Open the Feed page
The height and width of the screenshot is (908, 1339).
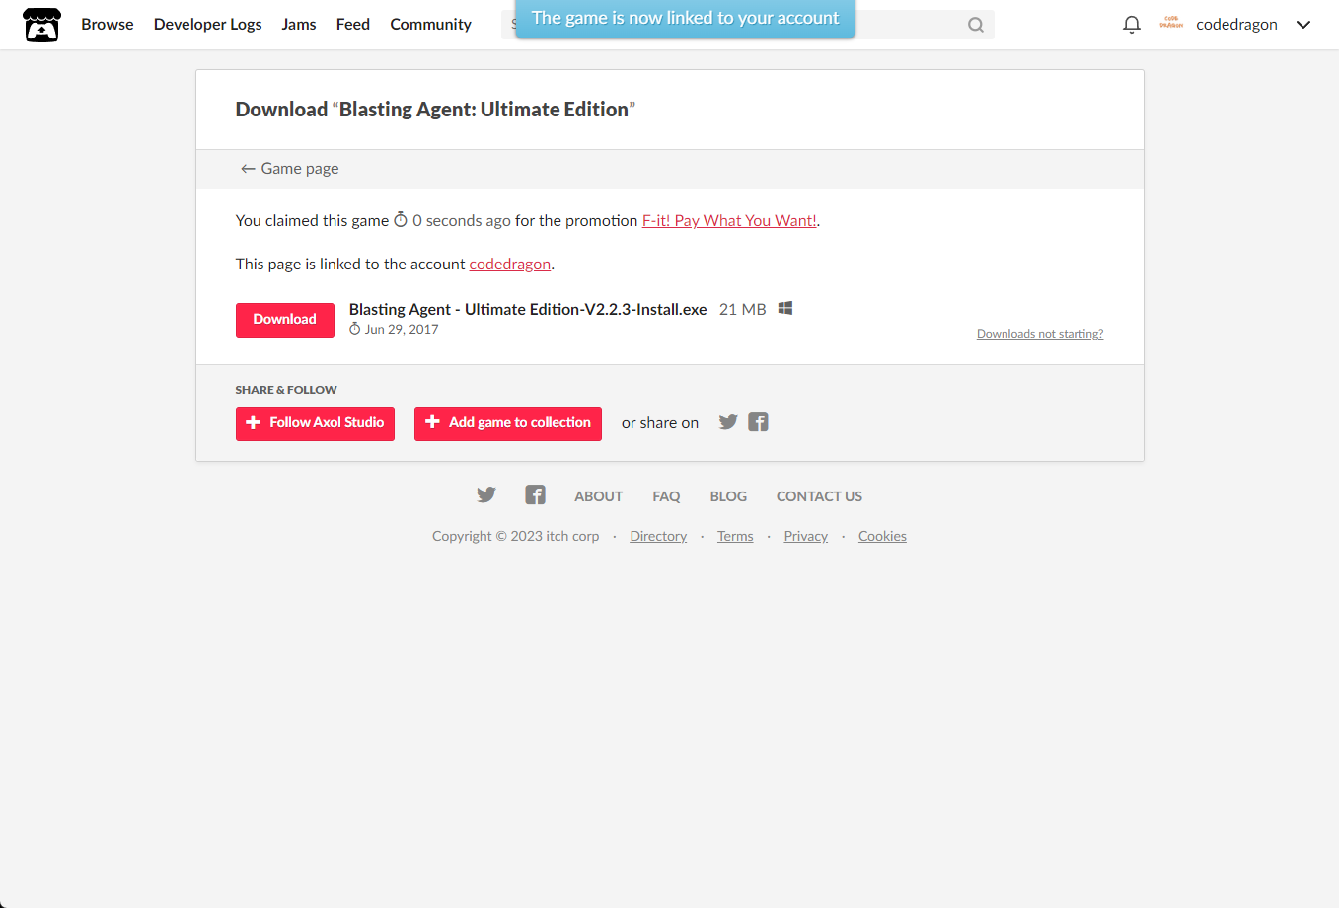pyautogui.click(x=353, y=25)
